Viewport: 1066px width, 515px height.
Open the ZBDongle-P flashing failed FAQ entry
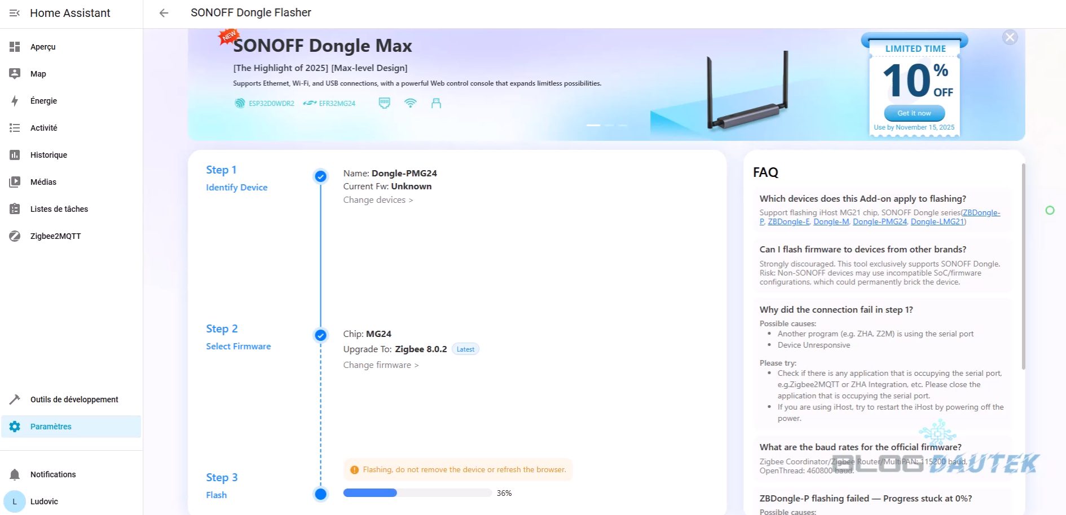point(865,499)
